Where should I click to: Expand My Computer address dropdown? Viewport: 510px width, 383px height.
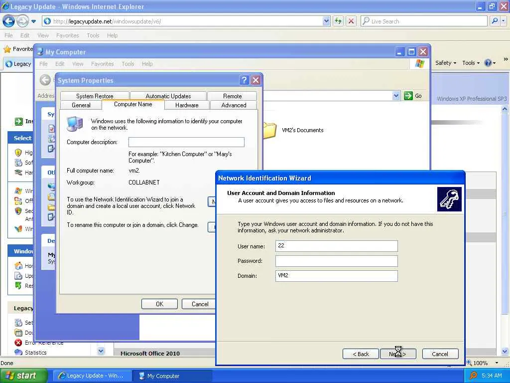click(x=396, y=96)
